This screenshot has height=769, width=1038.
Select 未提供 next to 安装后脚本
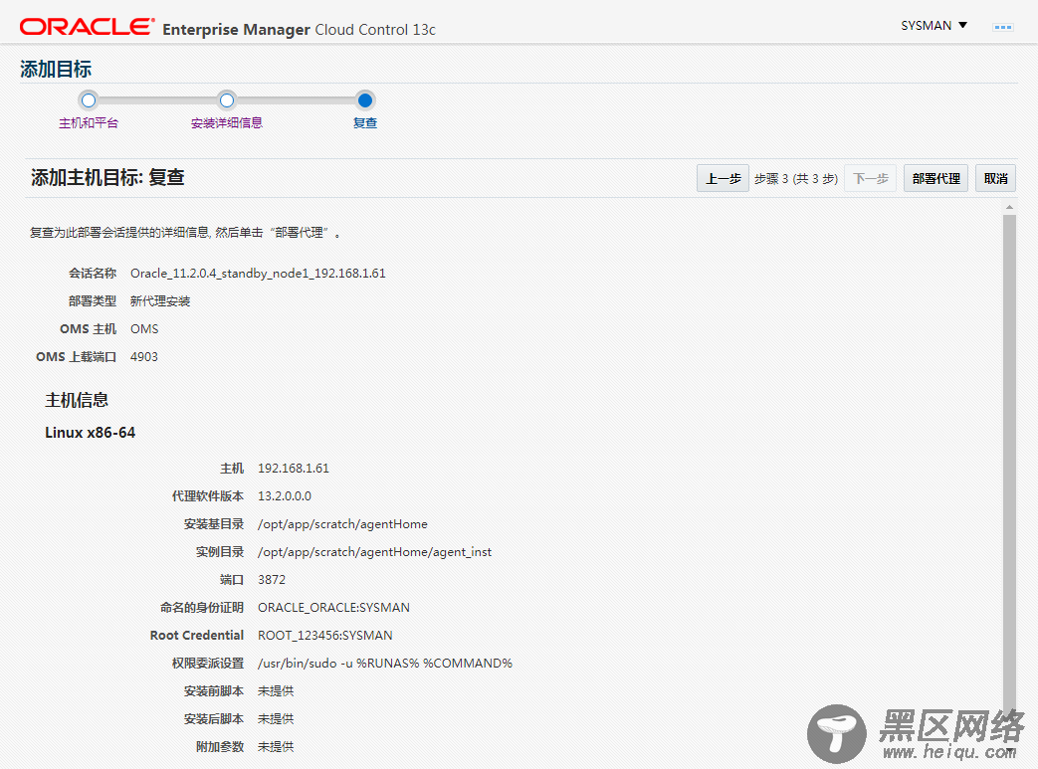[x=276, y=718]
